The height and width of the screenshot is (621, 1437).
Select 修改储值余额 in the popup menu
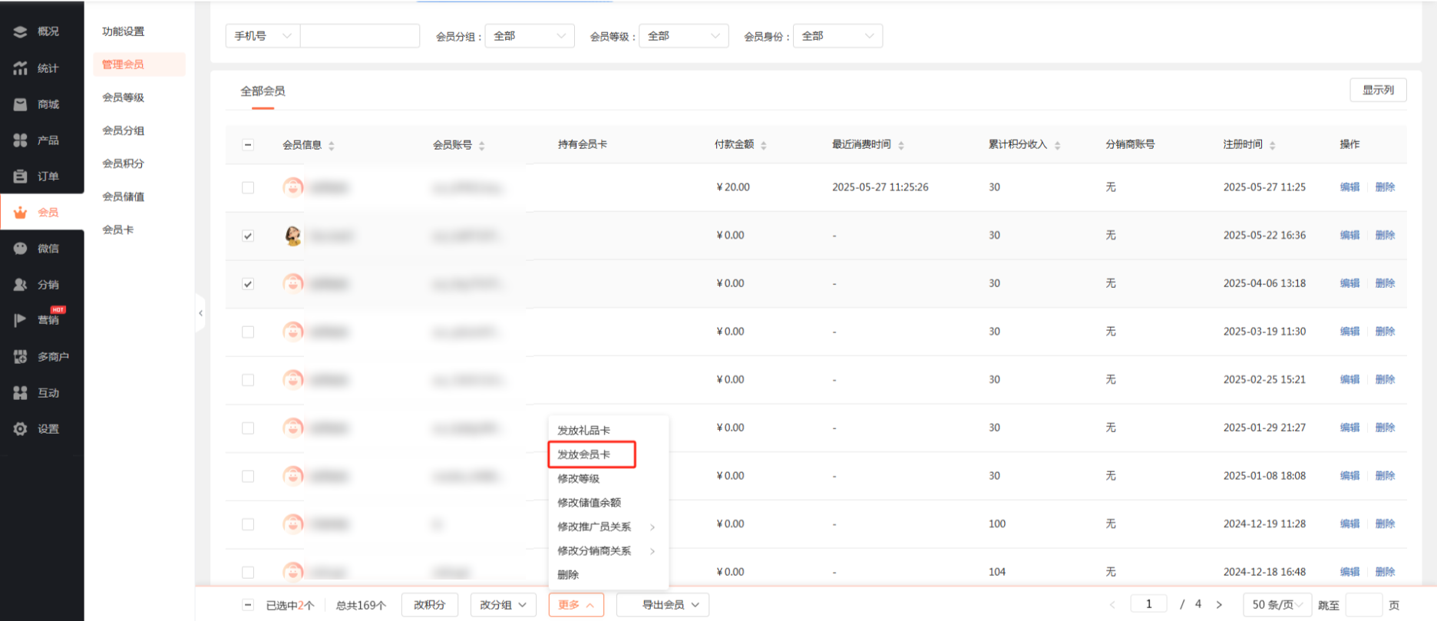pyautogui.click(x=589, y=503)
